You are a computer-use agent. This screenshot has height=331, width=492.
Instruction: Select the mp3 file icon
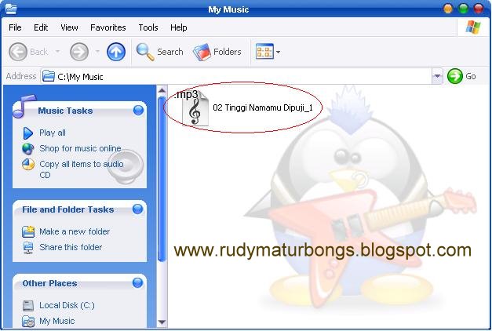[x=195, y=108]
